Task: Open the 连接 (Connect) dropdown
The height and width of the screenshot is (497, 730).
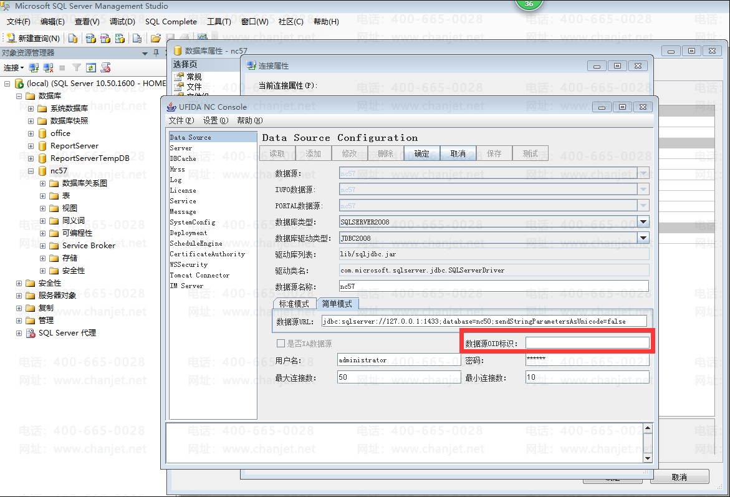Action: tap(14, 68)
